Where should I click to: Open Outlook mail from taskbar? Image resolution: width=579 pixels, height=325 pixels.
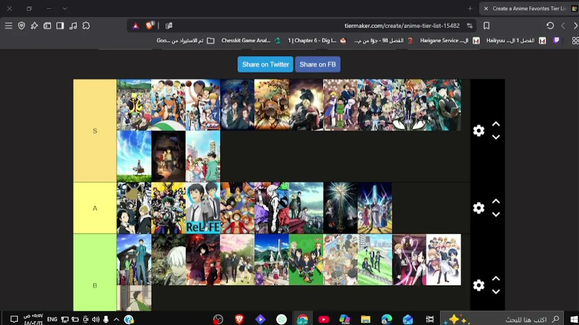tap(408, 320)
